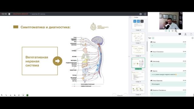Screen dimensions: 194x109
Task: Click the exit webinar icon
Action: click(145, 14)
